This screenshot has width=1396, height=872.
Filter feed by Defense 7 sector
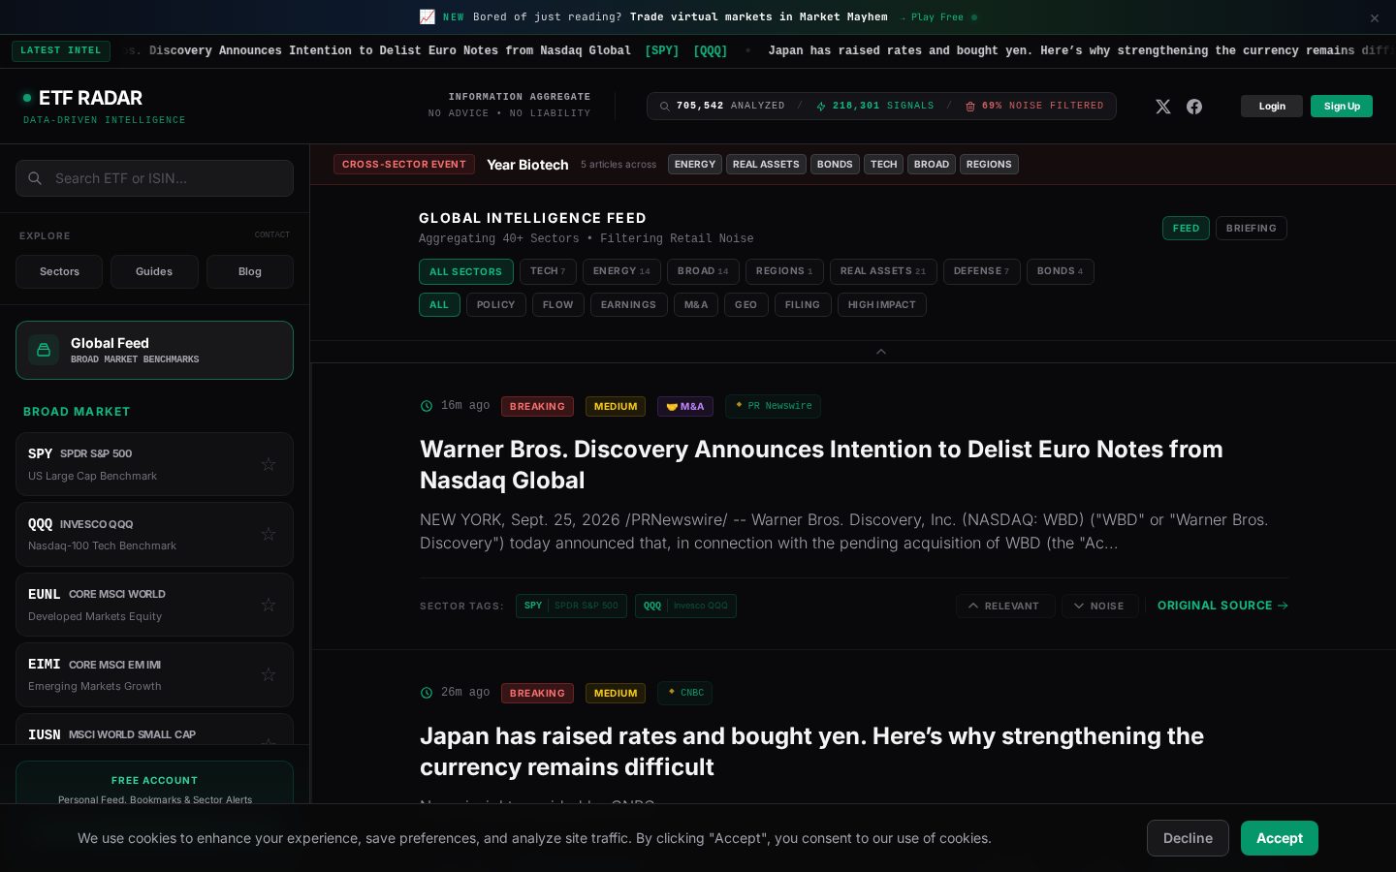click(981, 271)
